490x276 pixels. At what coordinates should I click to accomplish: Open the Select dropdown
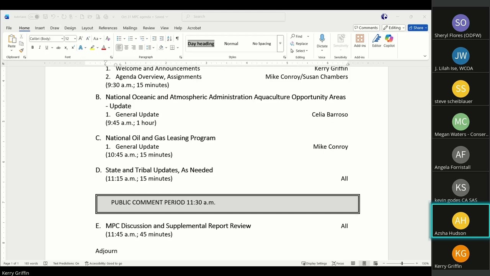pyautogui.click(x=299, y=51)
